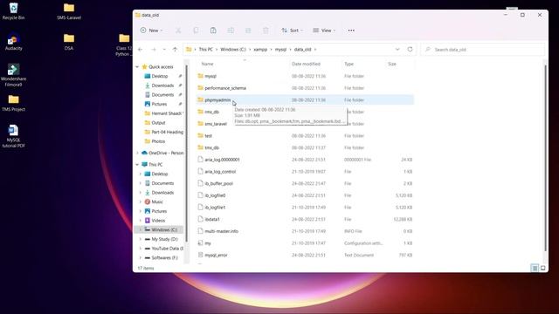Open the View dropdown menu

324,31
